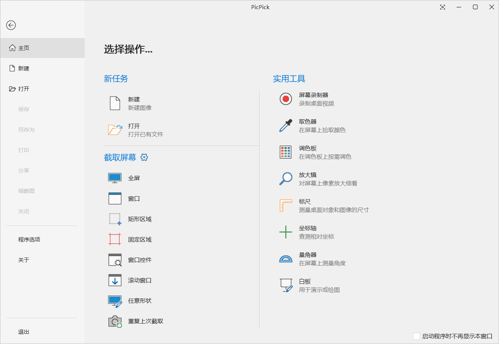Click the 保存 sidebar entry
Viewport: 499px width, 344px height.
coord(24,109)
